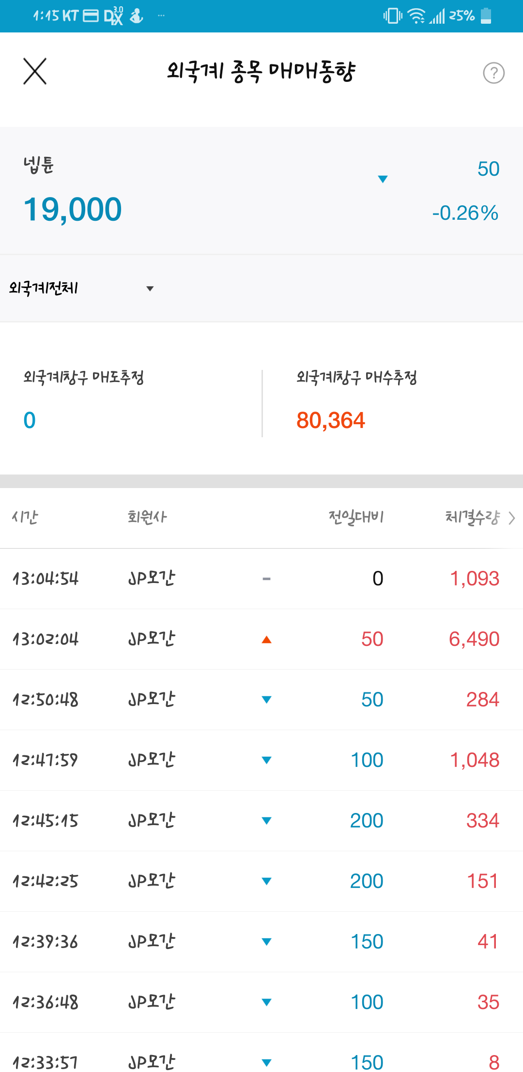Screen dimensions: 523x1072
Task: Select the 회원사 column header
Action: (147, 518)
